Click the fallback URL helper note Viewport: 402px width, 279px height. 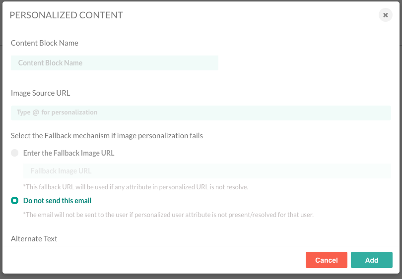click(x=135, y=187)
